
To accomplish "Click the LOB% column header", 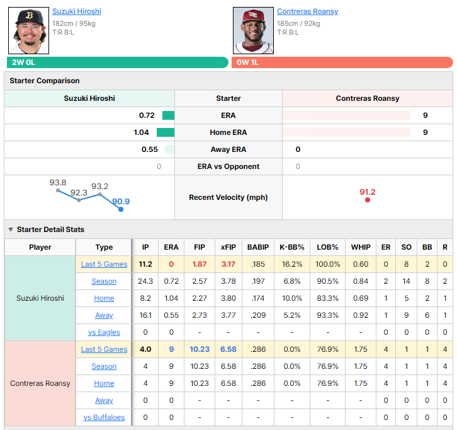I will [x=327, y=247].
